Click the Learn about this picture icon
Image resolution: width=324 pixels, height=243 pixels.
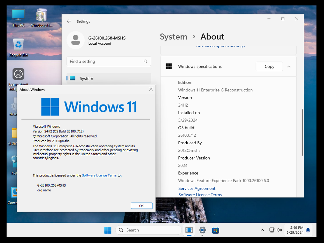pyautogui.click(x=18, y=74)
